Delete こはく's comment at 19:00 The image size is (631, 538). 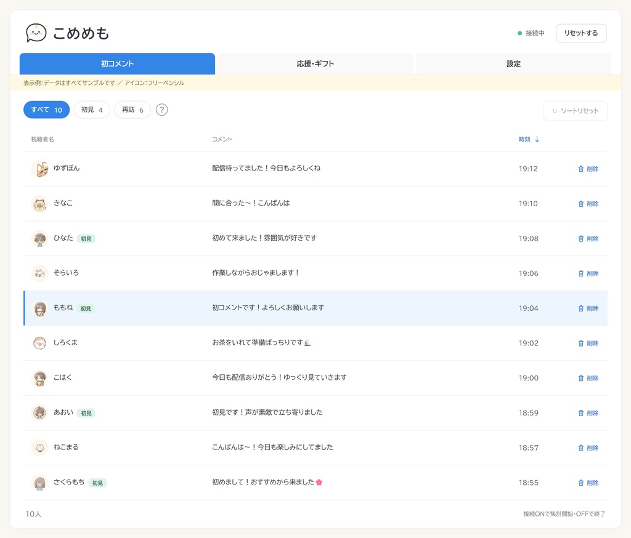pos(588,378)
